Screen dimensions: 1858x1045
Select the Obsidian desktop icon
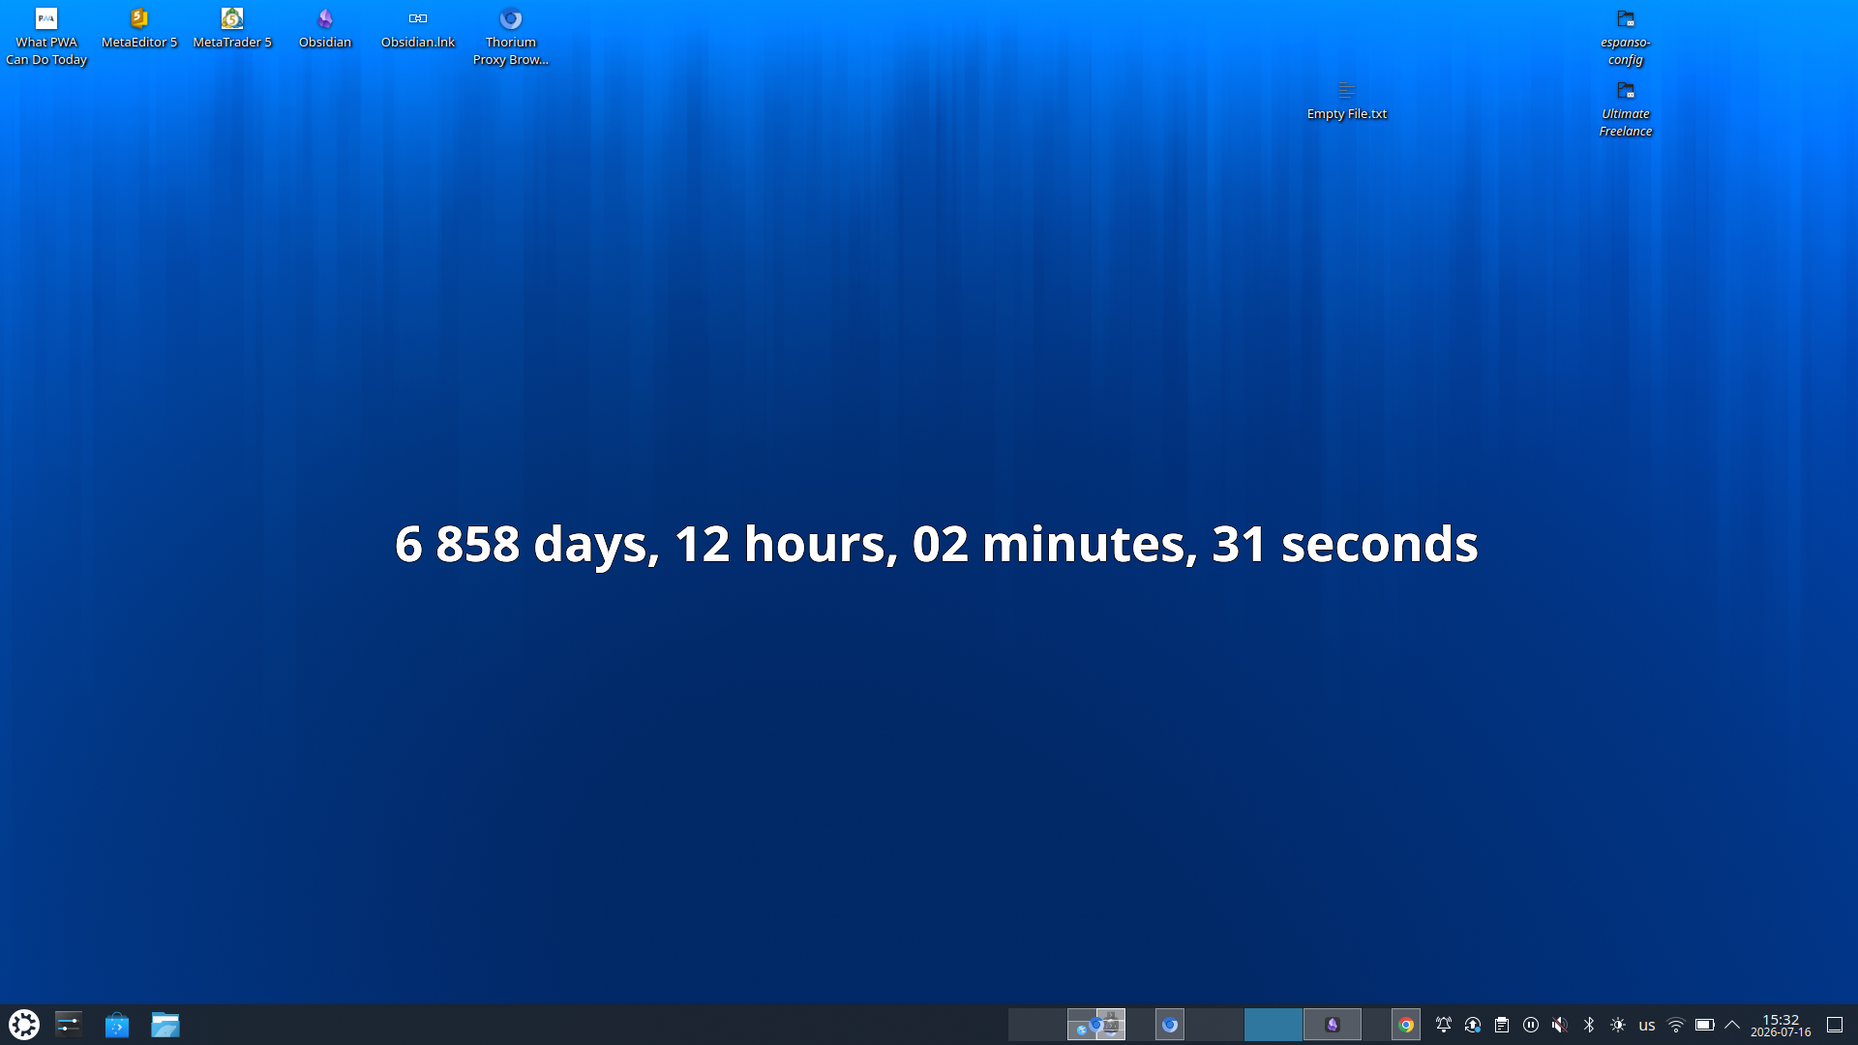tap(325, 28)
